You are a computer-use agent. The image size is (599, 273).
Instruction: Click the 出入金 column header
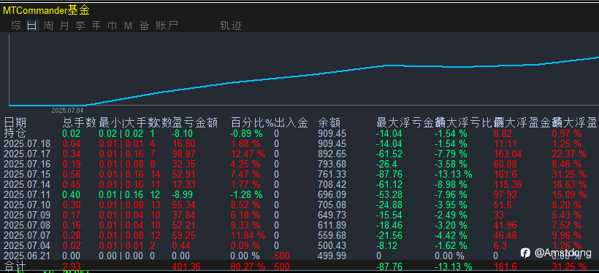tap(291, 122)
